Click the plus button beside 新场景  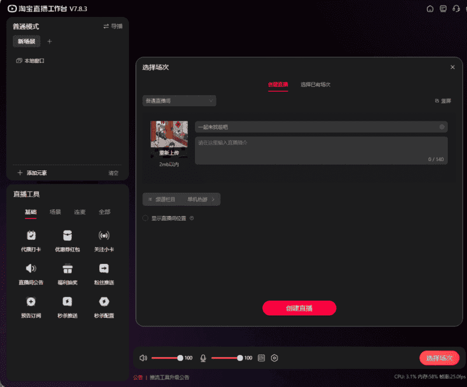point(50,41)
